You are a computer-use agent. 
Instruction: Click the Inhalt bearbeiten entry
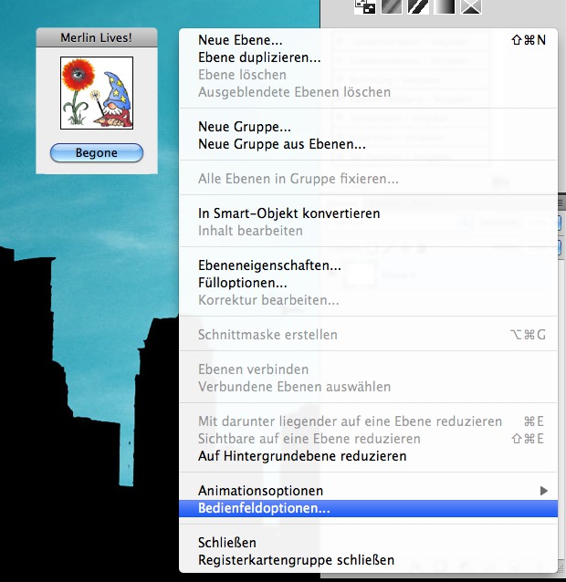point(368,231)
